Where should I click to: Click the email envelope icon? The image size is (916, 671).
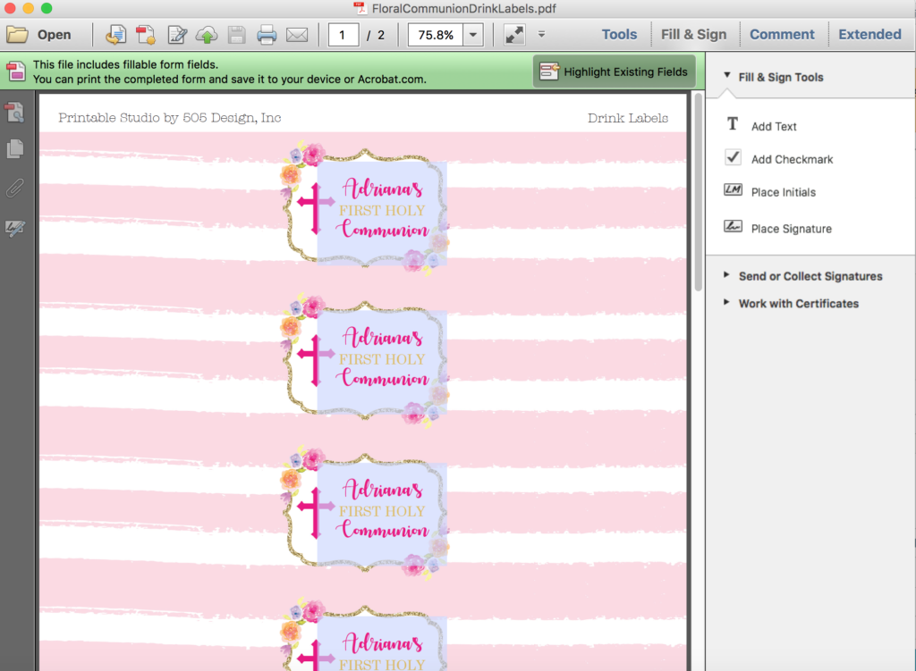click(x=297, y=35)
